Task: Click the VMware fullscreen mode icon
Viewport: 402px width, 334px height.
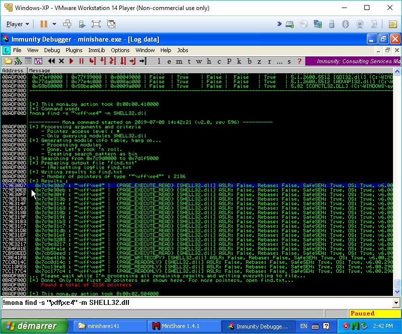Action: 96,24
